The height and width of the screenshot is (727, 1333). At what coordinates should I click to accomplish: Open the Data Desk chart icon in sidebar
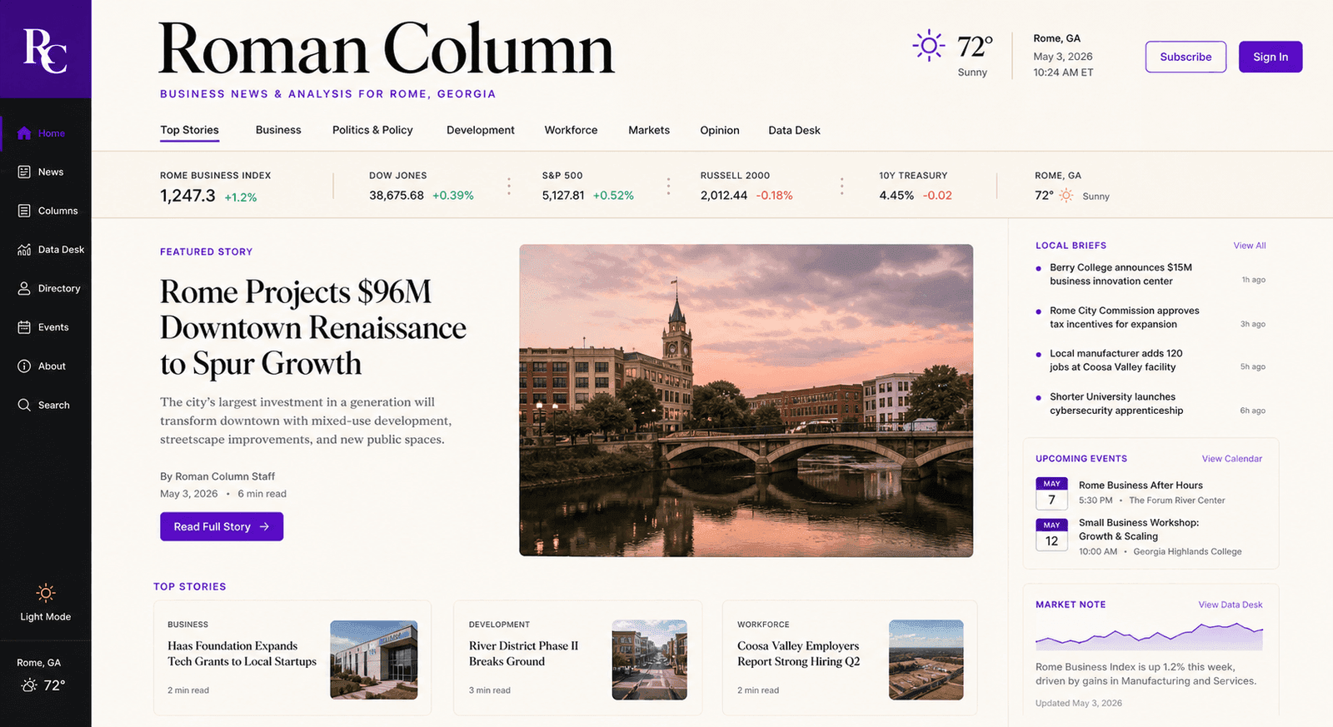pos(24,250)
